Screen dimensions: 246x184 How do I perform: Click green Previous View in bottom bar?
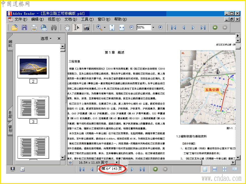pyautogui.click(x=155, y=169)
